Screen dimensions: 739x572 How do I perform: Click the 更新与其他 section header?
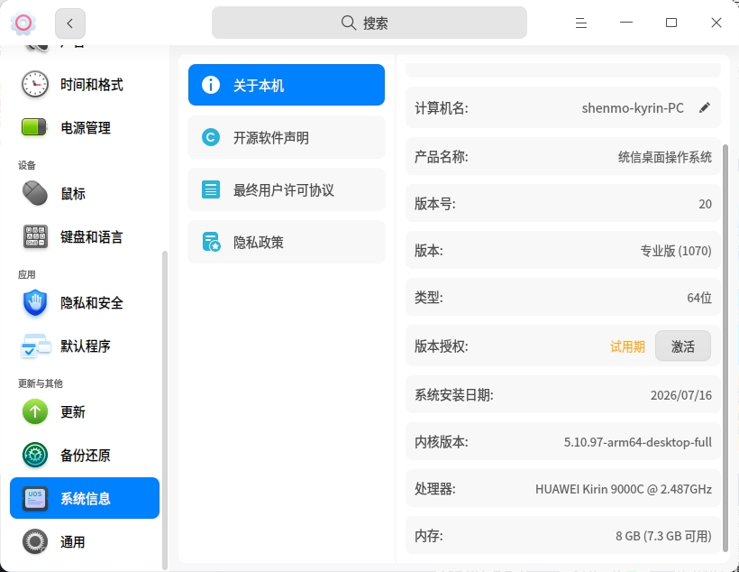click(40, 383)
